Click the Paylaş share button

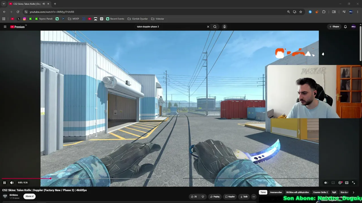(x=215, y=197)
